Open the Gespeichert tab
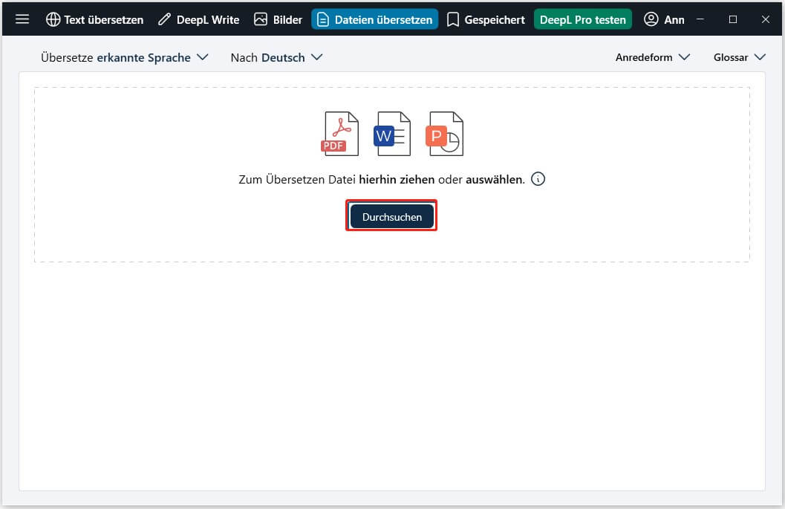The image size is (785, 509). (x=486, y=19)
